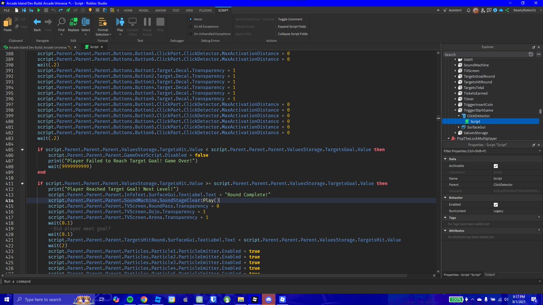Collapse the Attributes properties section
The height and width of the screenshot is (305, 543).
(x=445, y=230)
